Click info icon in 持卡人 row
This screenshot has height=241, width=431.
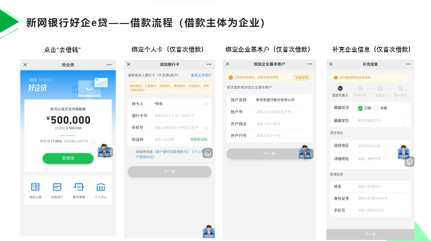tap(206, 104)
